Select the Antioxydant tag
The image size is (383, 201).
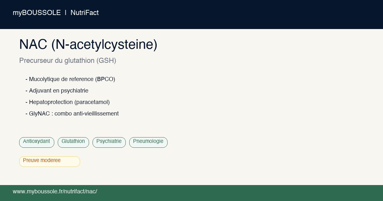(x=37, y=142)
